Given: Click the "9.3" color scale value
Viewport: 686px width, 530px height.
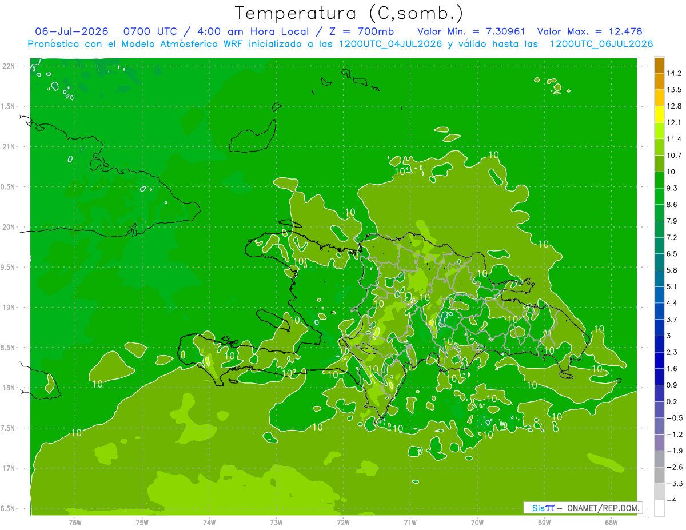Looking at the screenshot, I should 672,188.
